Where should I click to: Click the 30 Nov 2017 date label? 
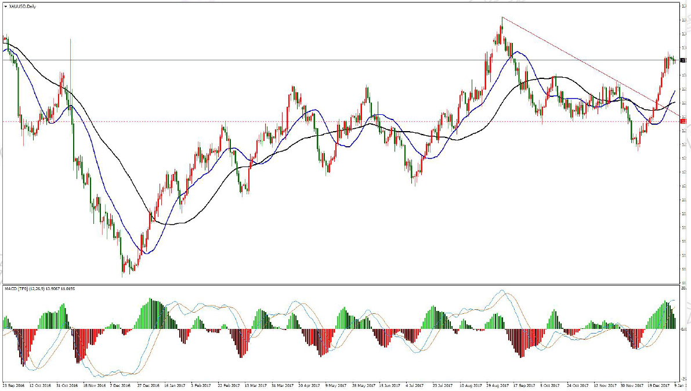pos(632,386)
